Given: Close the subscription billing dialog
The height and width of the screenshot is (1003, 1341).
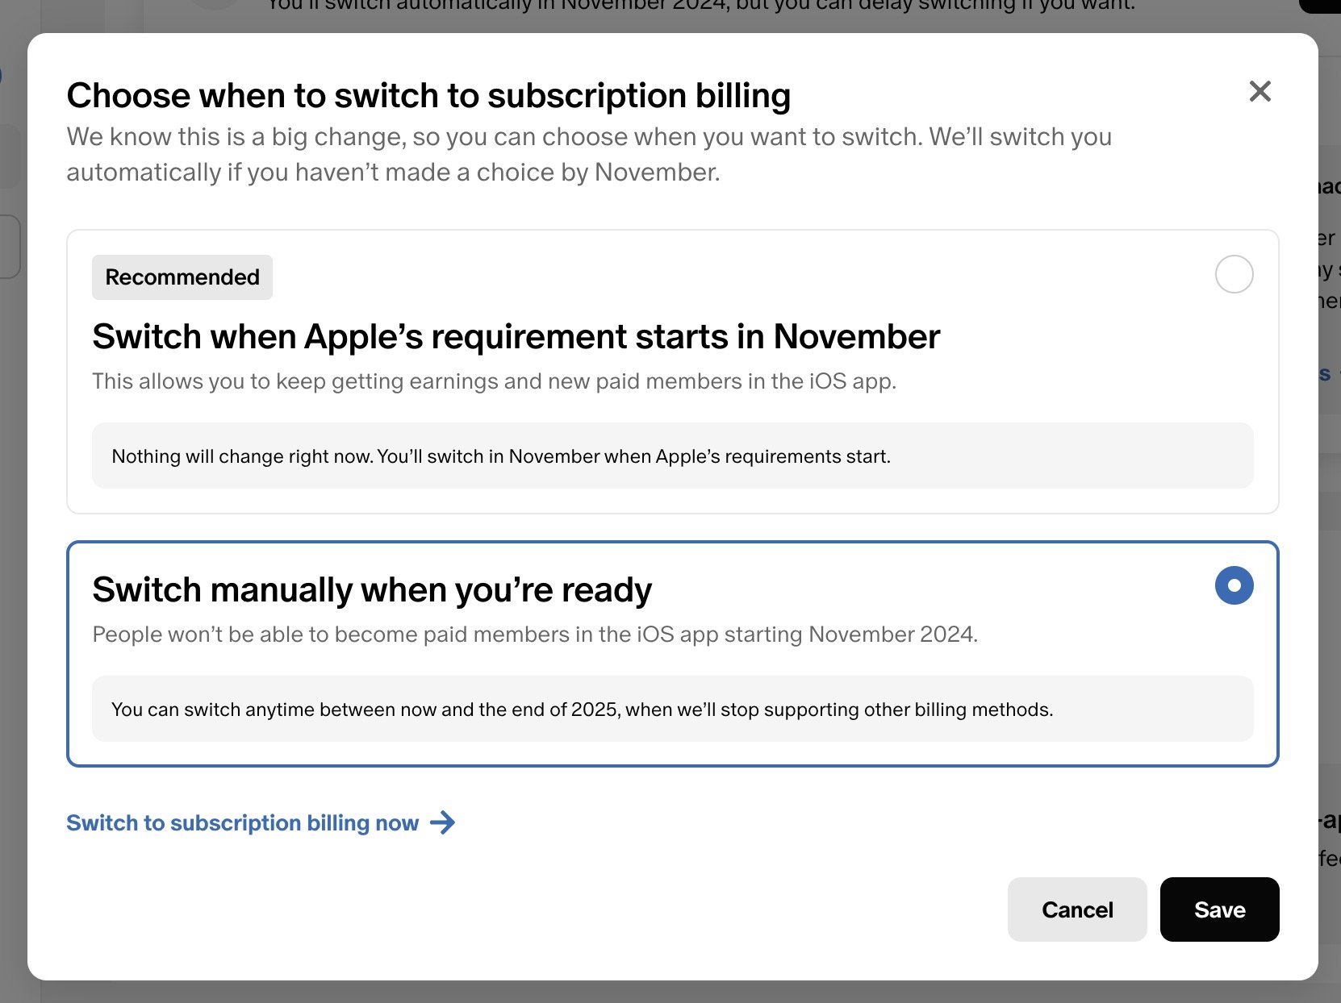Looking at the screenshot, I should [1260, 91].
